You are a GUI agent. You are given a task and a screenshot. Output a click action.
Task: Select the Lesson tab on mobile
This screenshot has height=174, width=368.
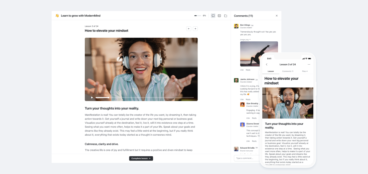click(x=271, y=71)
